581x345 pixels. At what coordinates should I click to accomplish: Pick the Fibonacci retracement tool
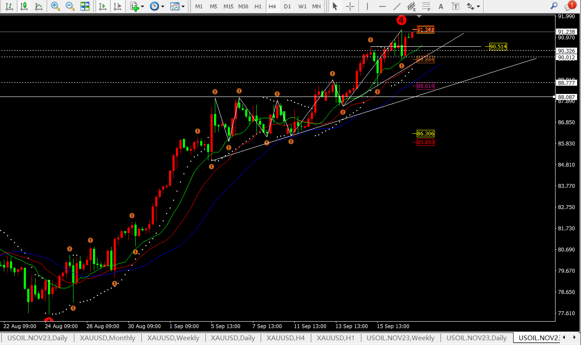tap(426, 6)
